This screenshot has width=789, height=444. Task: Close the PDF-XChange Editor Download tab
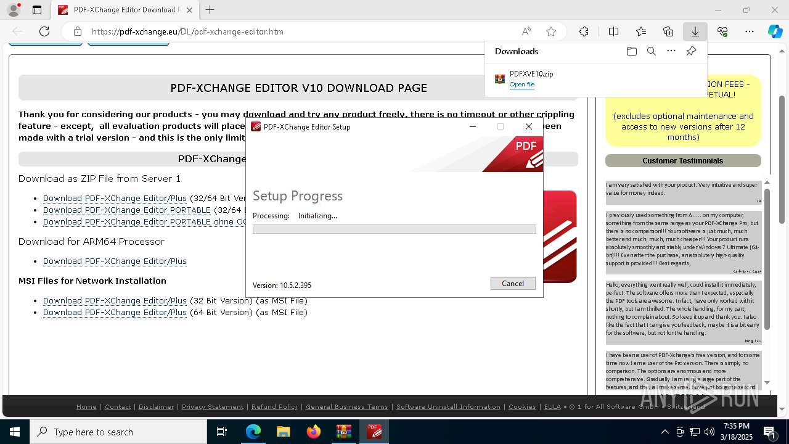click(x=189, y=10)
